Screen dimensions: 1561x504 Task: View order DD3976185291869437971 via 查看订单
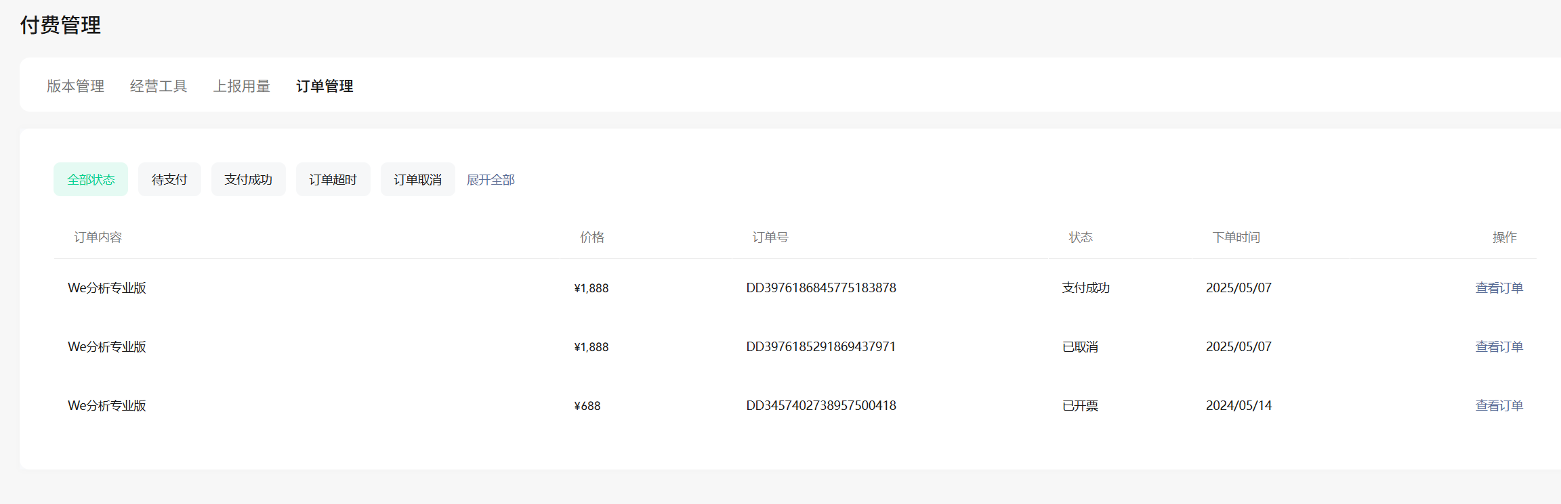pyautogui.click(x=1499, y=346)
